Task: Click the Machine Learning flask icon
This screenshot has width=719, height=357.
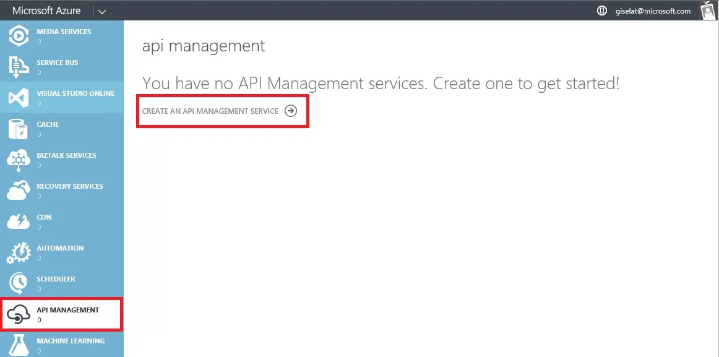Action: 19,345
